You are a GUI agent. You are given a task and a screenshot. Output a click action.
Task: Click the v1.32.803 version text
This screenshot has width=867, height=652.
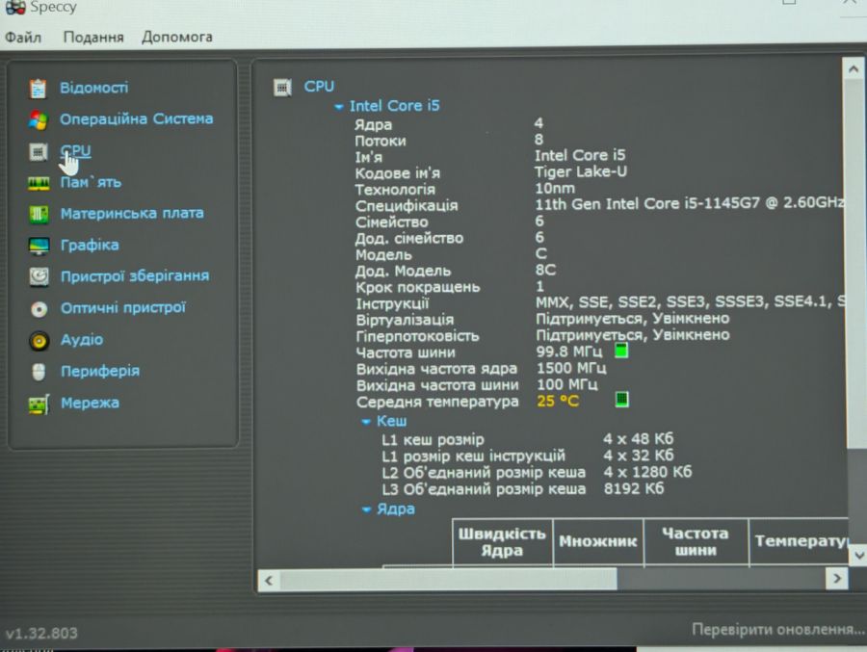(x=41, y=633)
